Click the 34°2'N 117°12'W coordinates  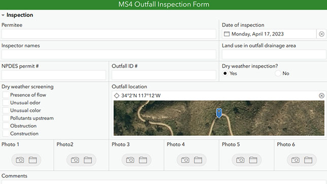coord(141,96)
